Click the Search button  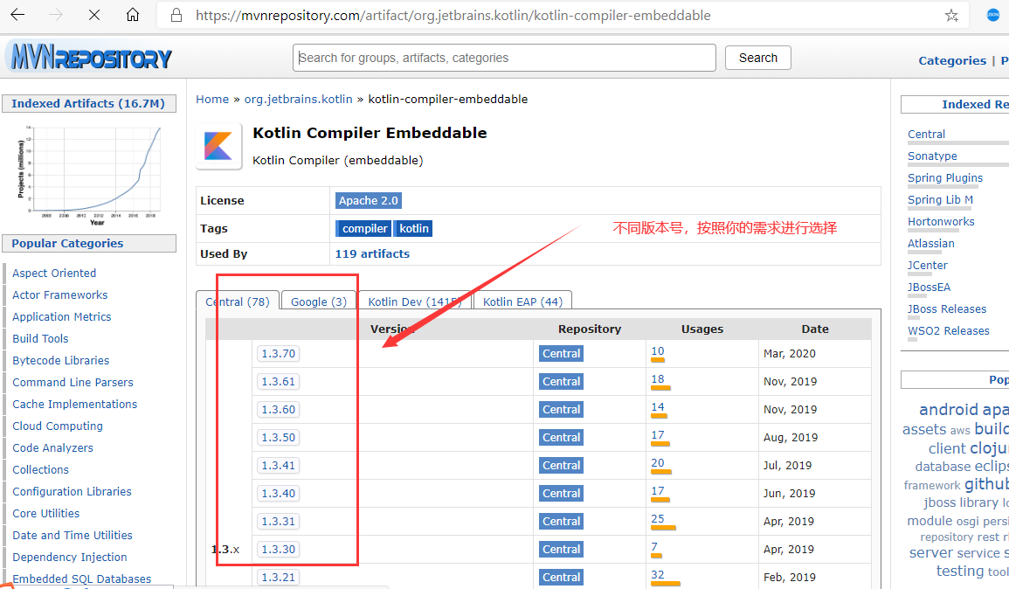coord(757,58)
